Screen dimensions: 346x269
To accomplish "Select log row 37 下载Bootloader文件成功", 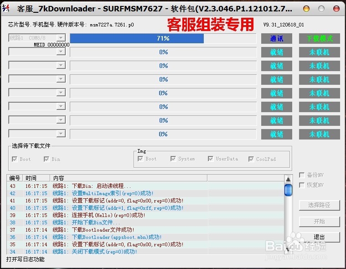I will click(x=145, y=230).
